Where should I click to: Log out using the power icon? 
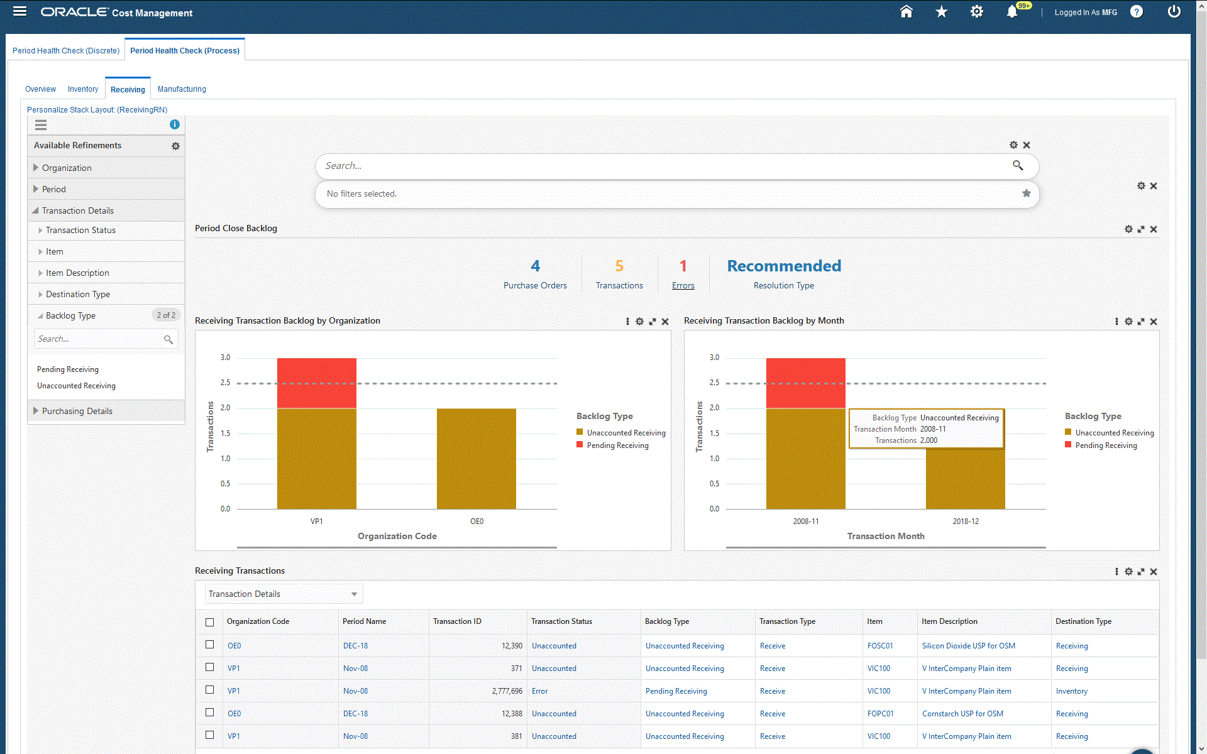tap(1174, 12)
